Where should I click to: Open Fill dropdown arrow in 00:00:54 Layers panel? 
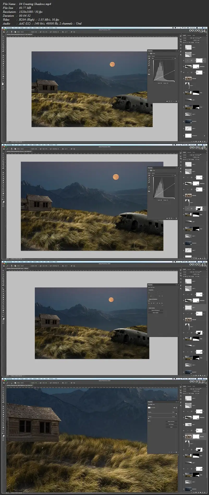point(200,42)
